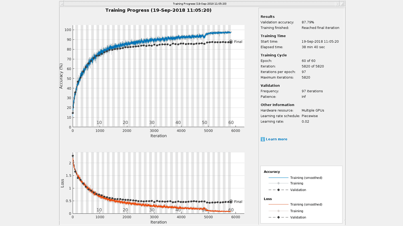Click the Accuracy (%) y-axis label
Image resolution: width=403 pixels, height=226 pixels.
coord(61,76)
